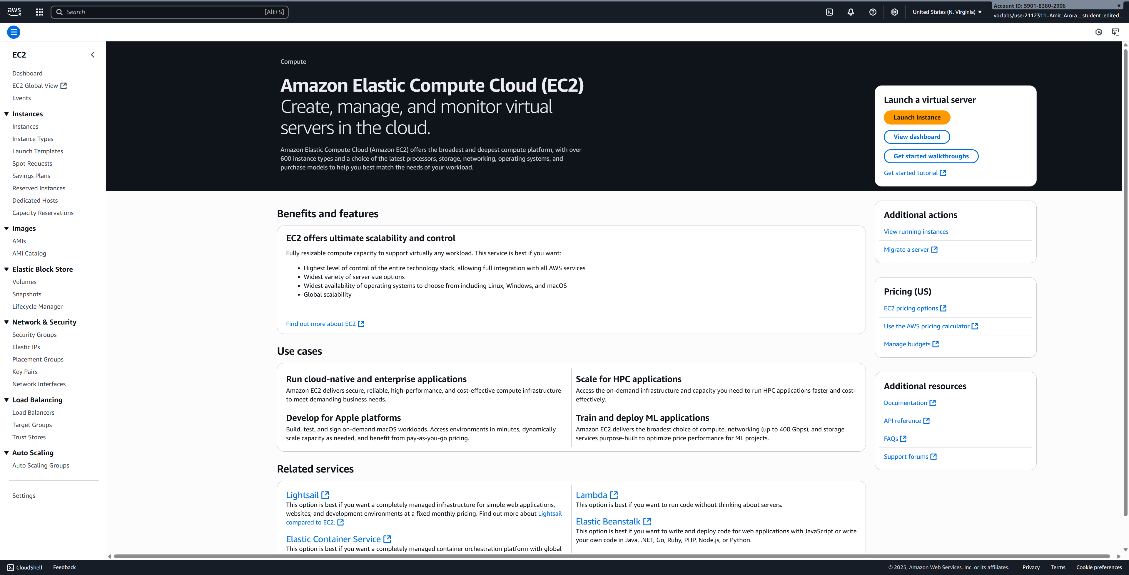Open the settings gear in top bar
This screenshot has width=1129, height=575.
click(x=894, y=12)
